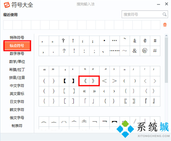Screen dimensions: 171x141
Task: Insert the @ symbol in second row
Action: point(145,51)
